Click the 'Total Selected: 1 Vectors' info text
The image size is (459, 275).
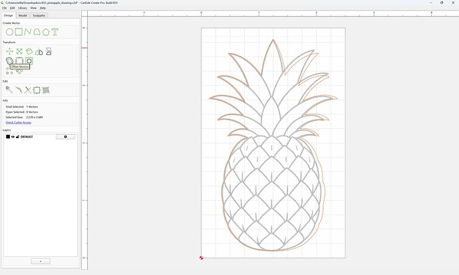tap(22, 107)
